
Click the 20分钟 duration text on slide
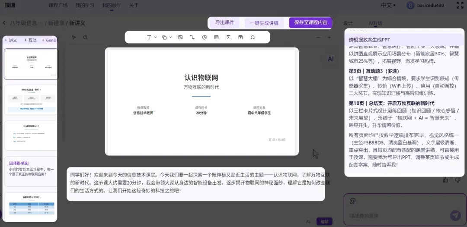click(202, 113)
